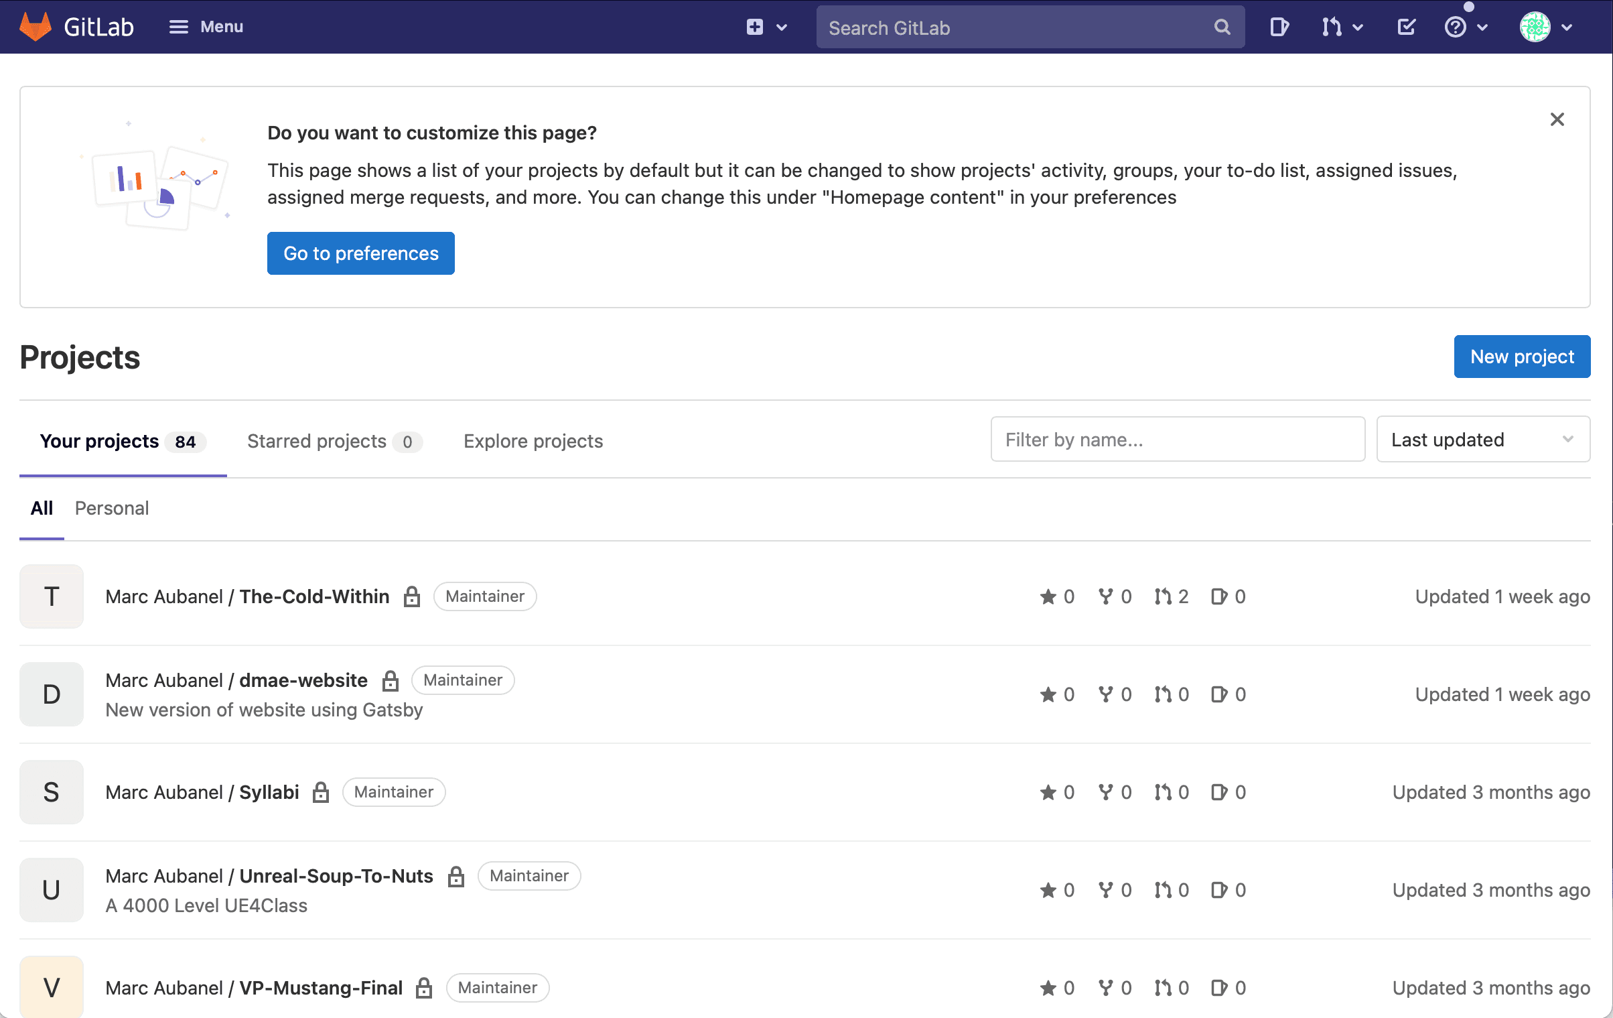Viewport: 1613px width, 1018px height.
Task: Open issues icon for dmae-website
Action: 1219,694
